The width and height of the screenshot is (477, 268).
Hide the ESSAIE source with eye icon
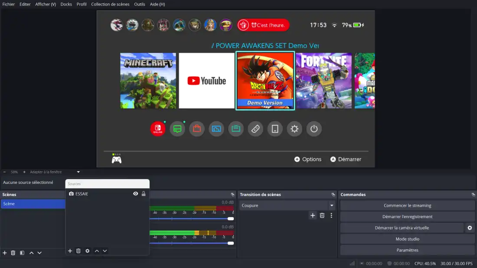click(x=135, y=194)
